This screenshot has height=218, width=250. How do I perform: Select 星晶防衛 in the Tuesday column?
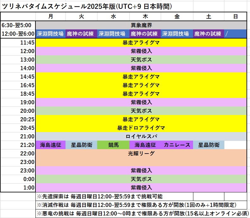[x=81, y=145]
